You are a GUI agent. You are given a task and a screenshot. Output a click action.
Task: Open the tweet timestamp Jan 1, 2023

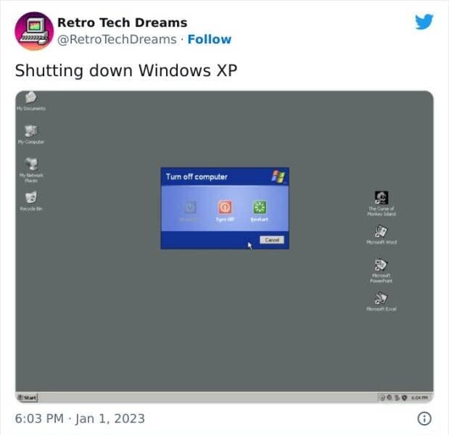coord(80,418)
